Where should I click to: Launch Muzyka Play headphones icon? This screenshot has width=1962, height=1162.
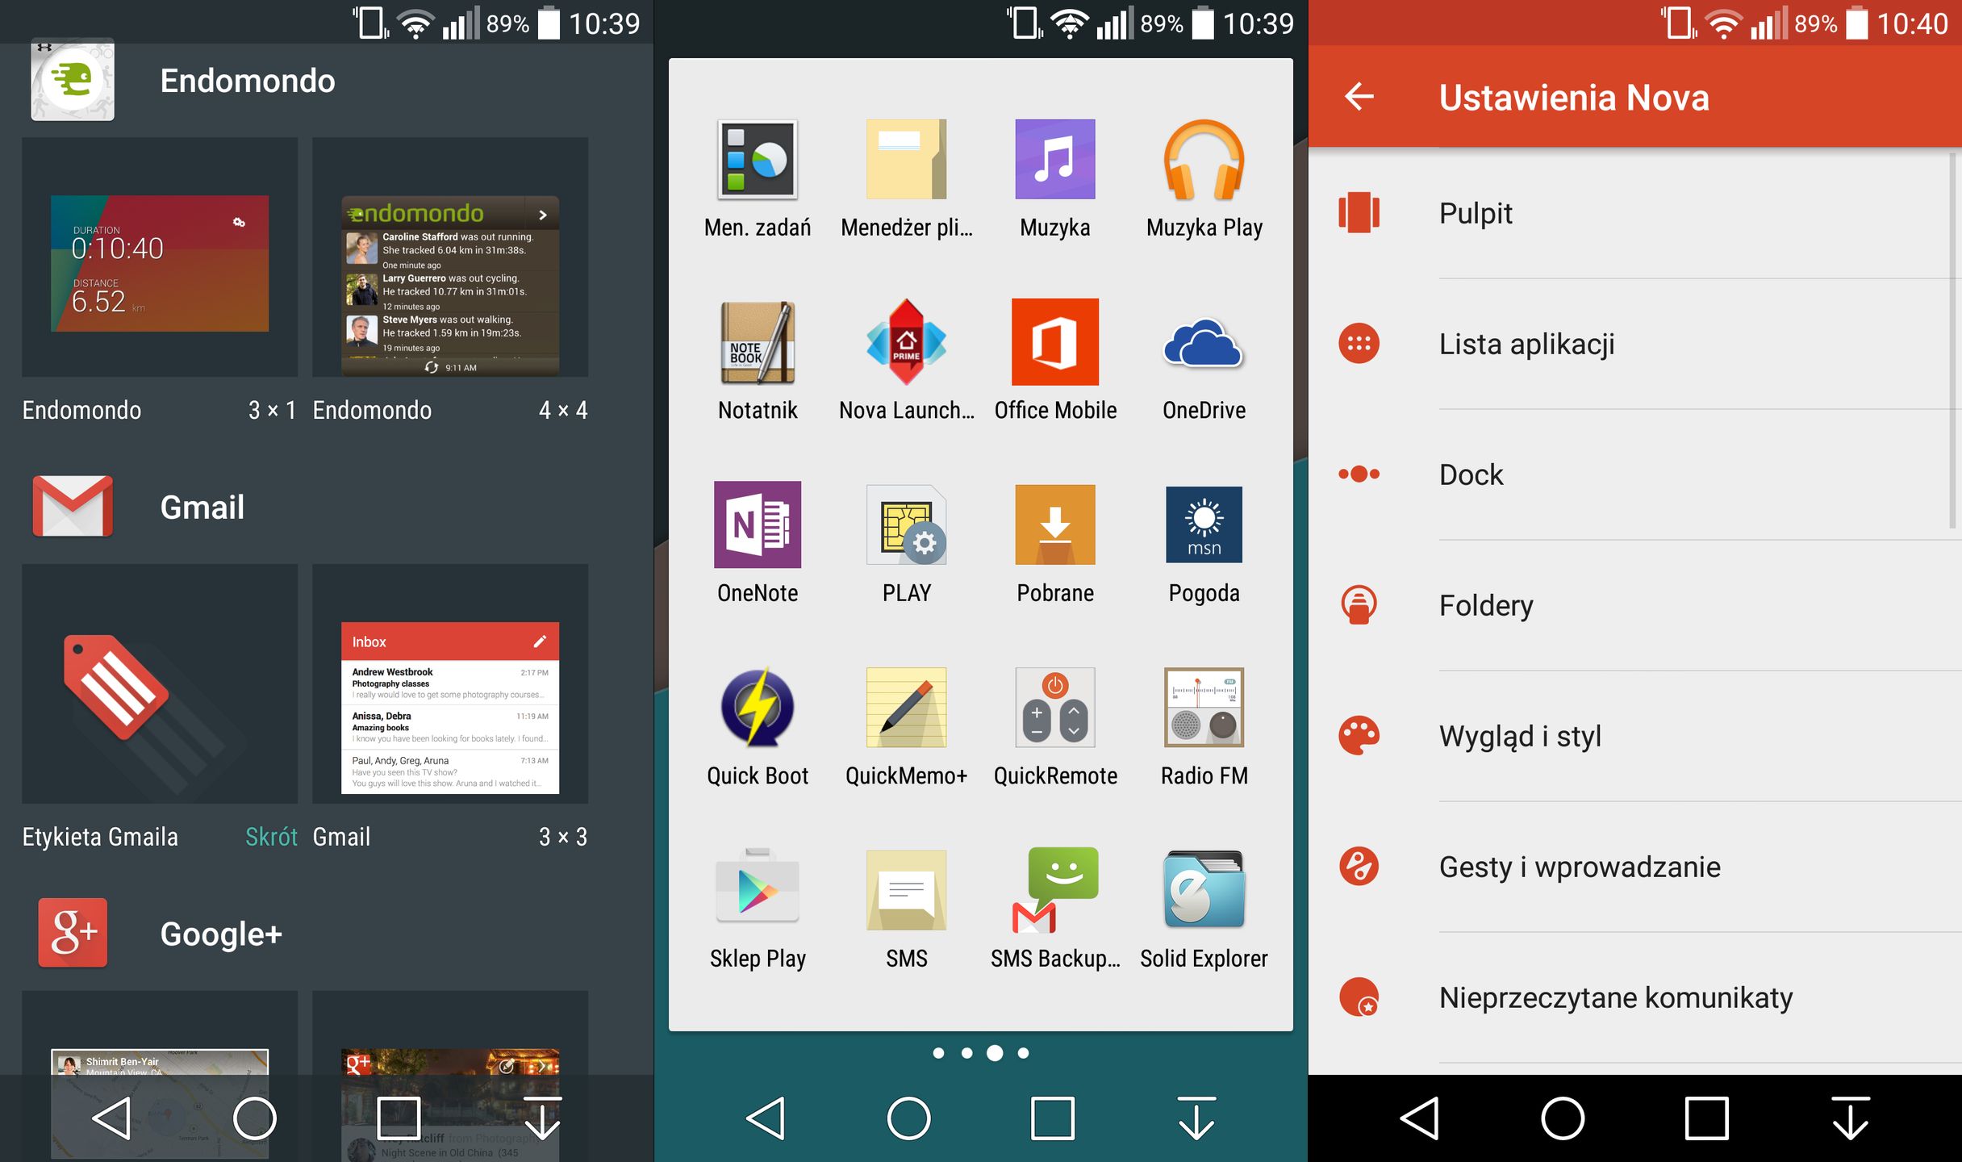click(1204, 159)
